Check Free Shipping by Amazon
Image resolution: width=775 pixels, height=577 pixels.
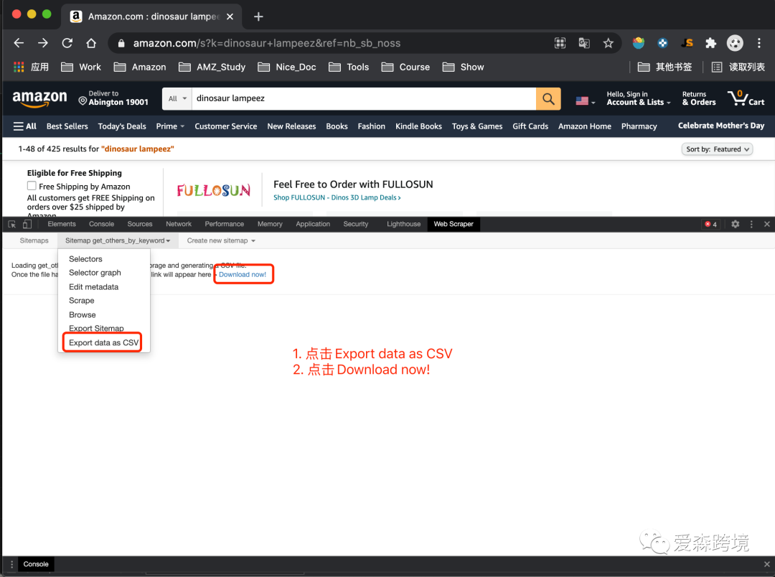click(32, 186)
